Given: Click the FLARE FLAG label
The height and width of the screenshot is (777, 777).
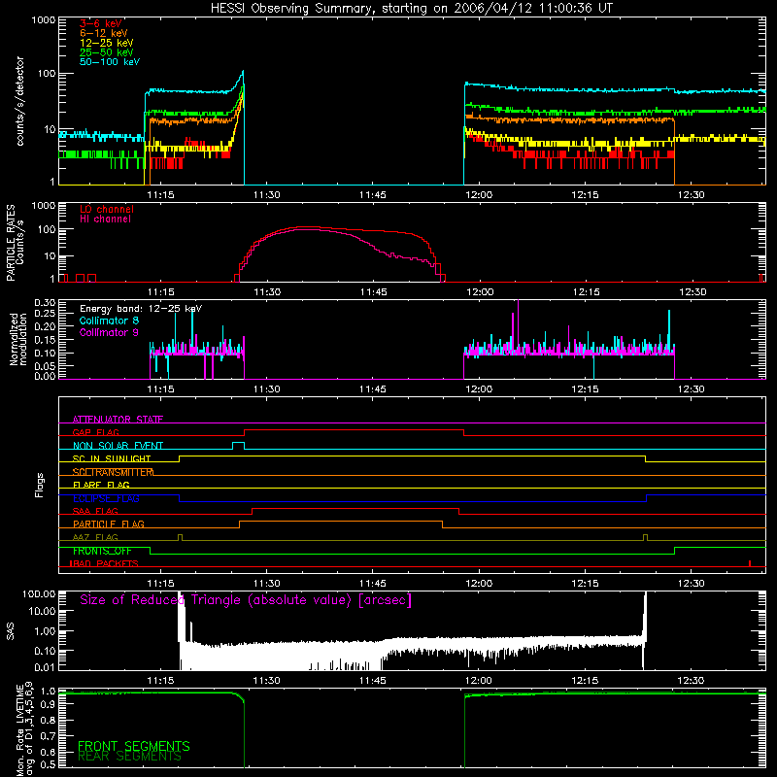Looking at the screenshot, I should pyautogui.click(x=101, y=485).
